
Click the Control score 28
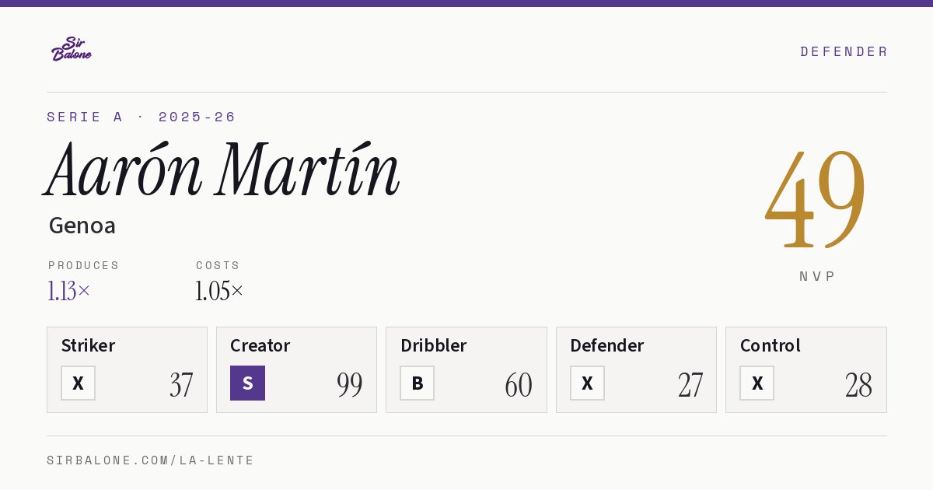click(859, 385)
